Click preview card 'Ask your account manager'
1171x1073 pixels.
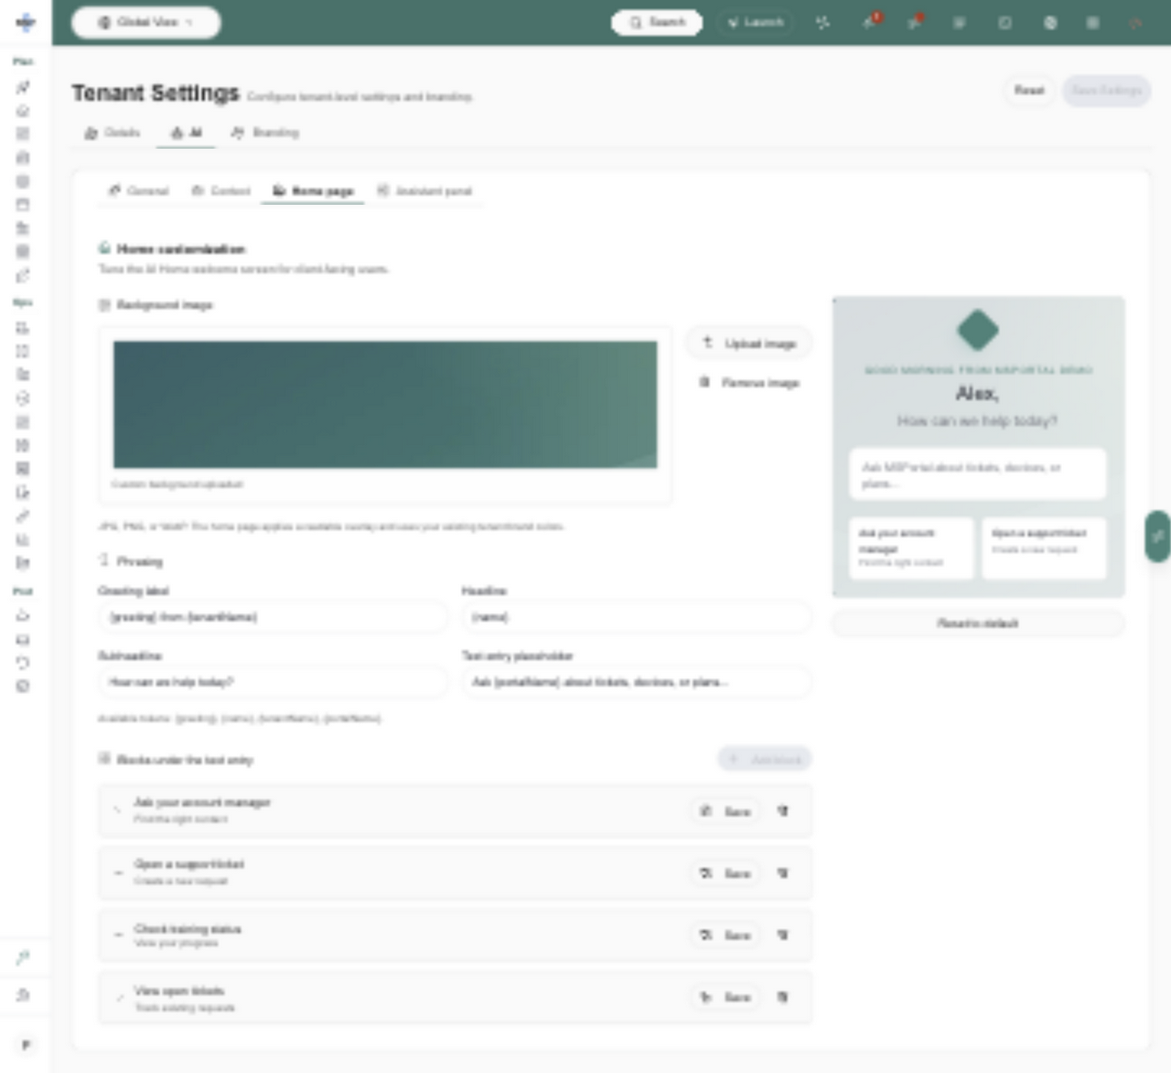click(x=911, y=548)
